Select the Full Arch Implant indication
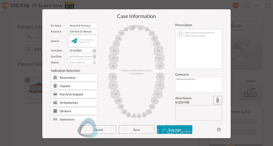 (x=74, y=94)
